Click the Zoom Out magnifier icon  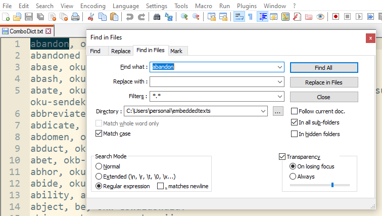196,17
